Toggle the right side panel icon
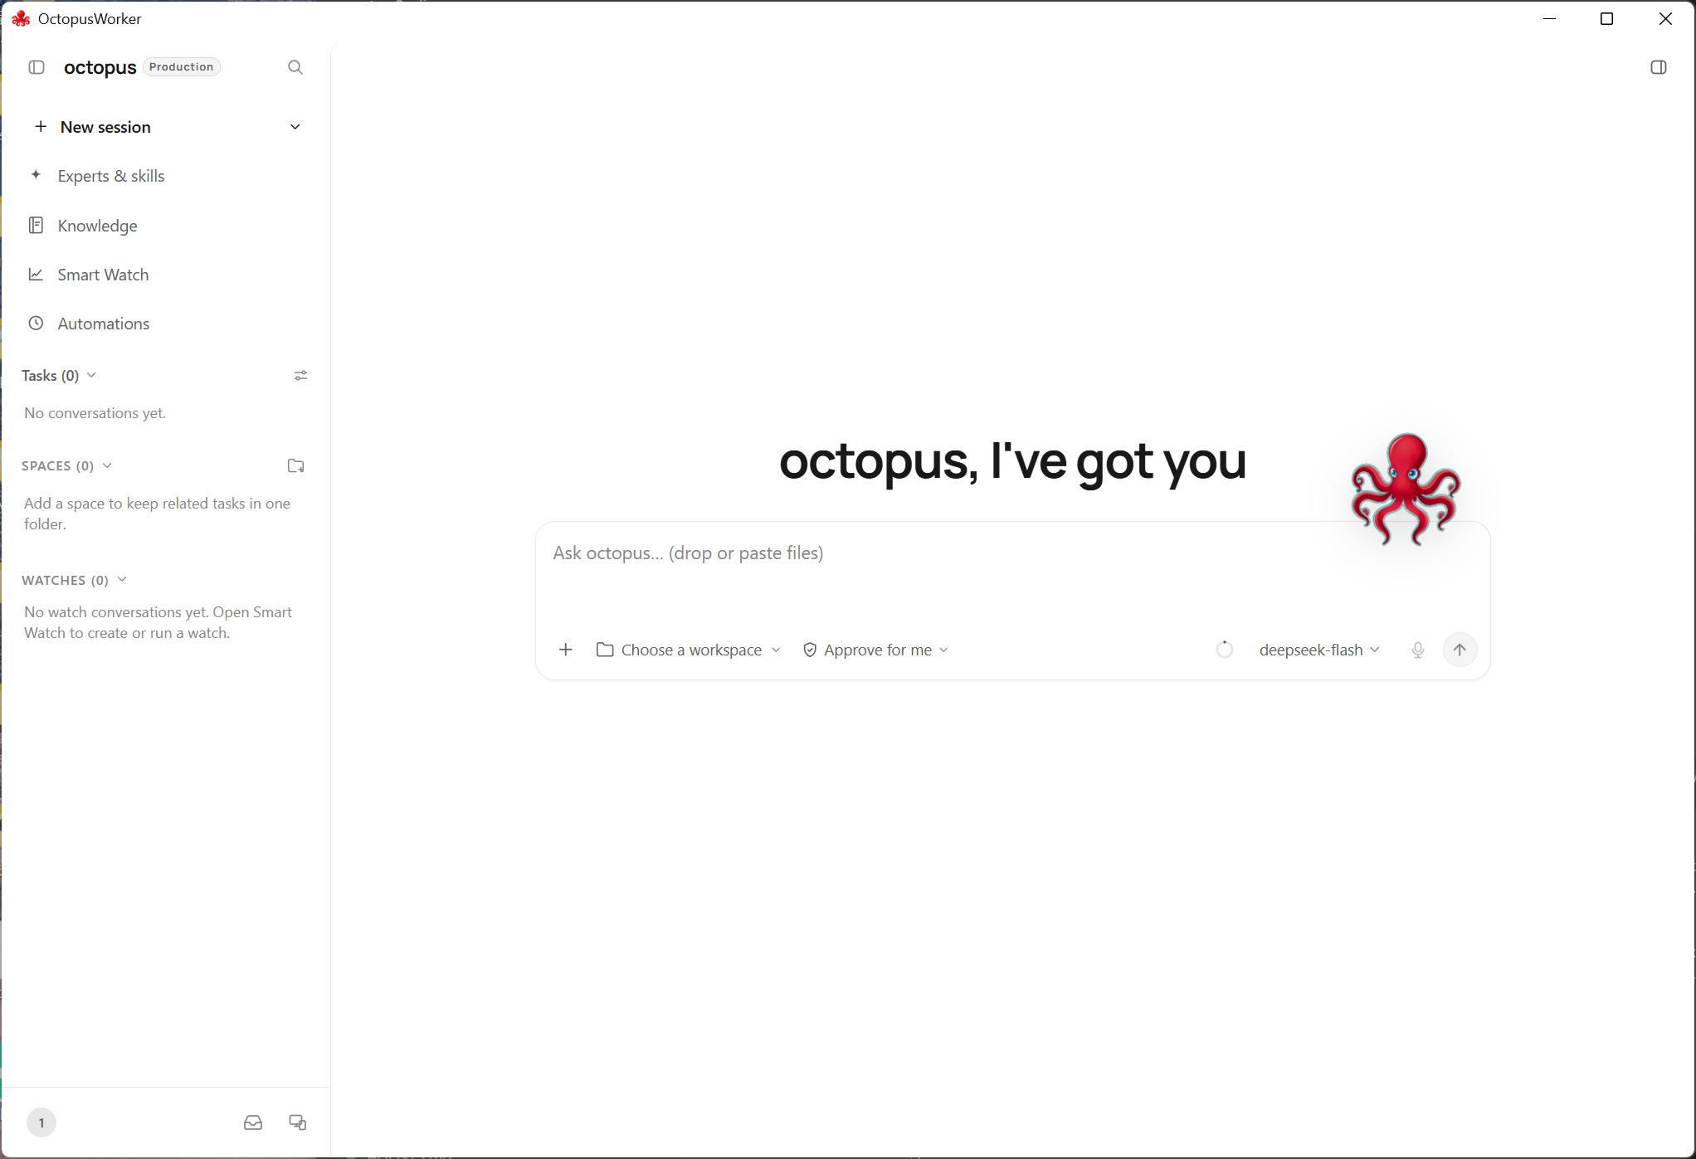 1659,67
